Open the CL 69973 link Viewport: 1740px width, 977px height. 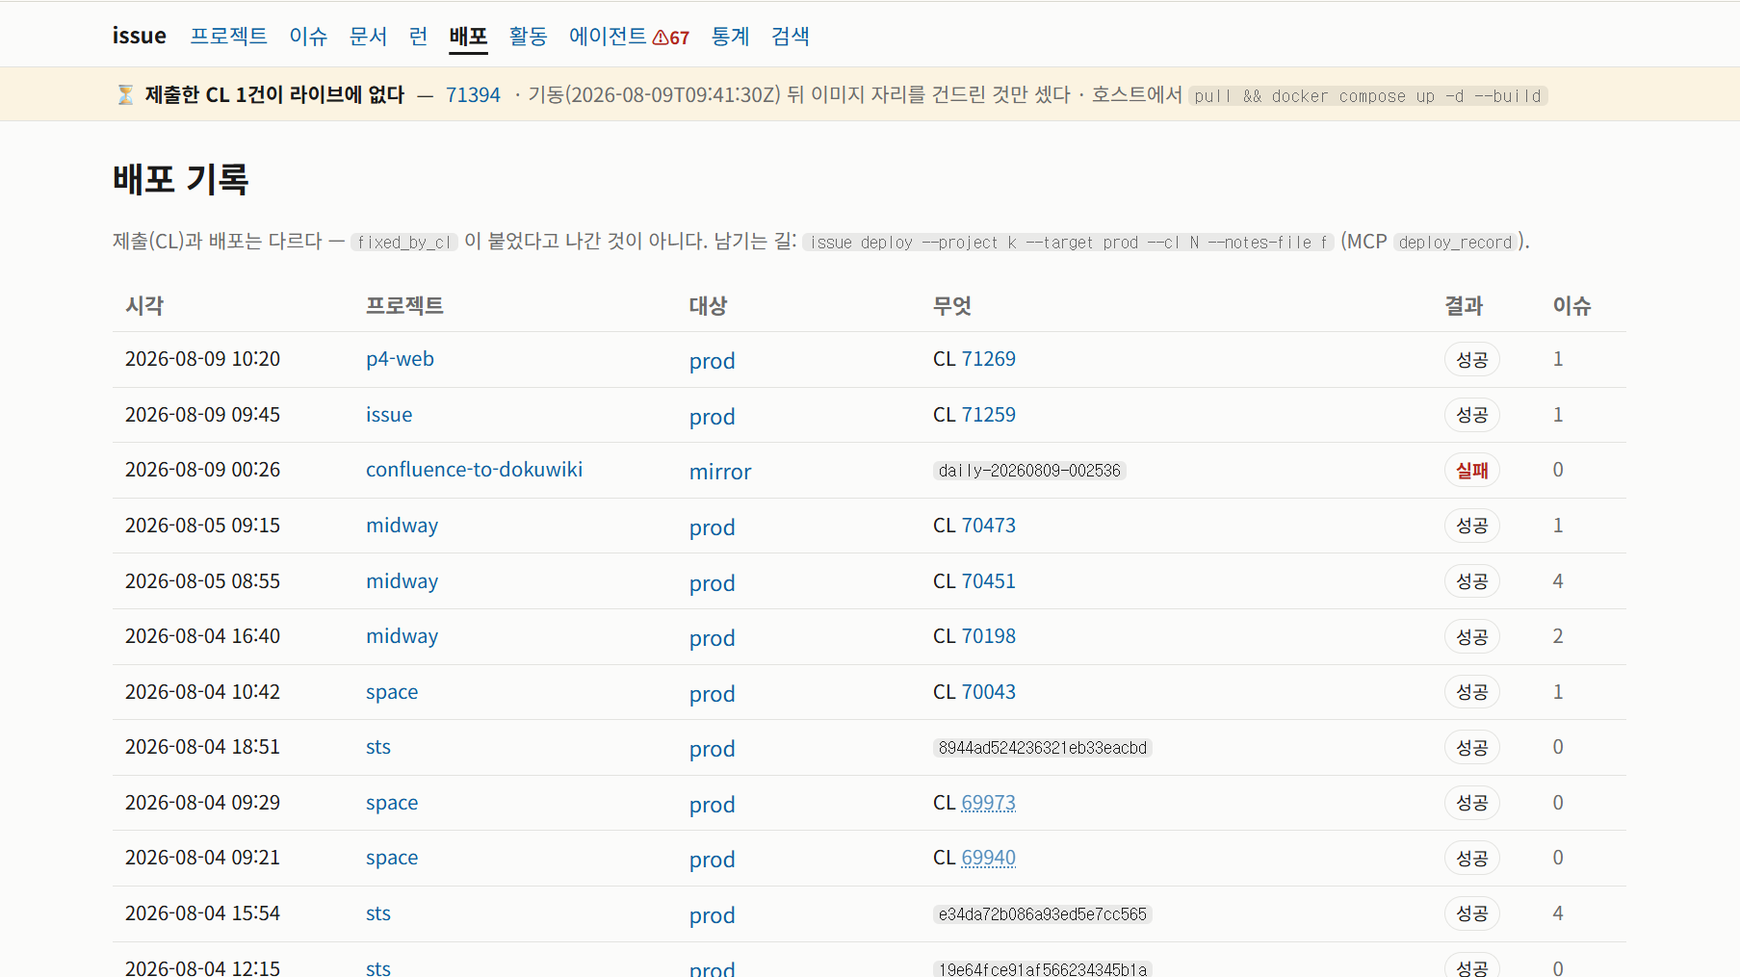point(988,803)
